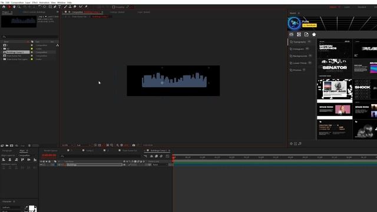Open the Effect menu

(35, 2)
